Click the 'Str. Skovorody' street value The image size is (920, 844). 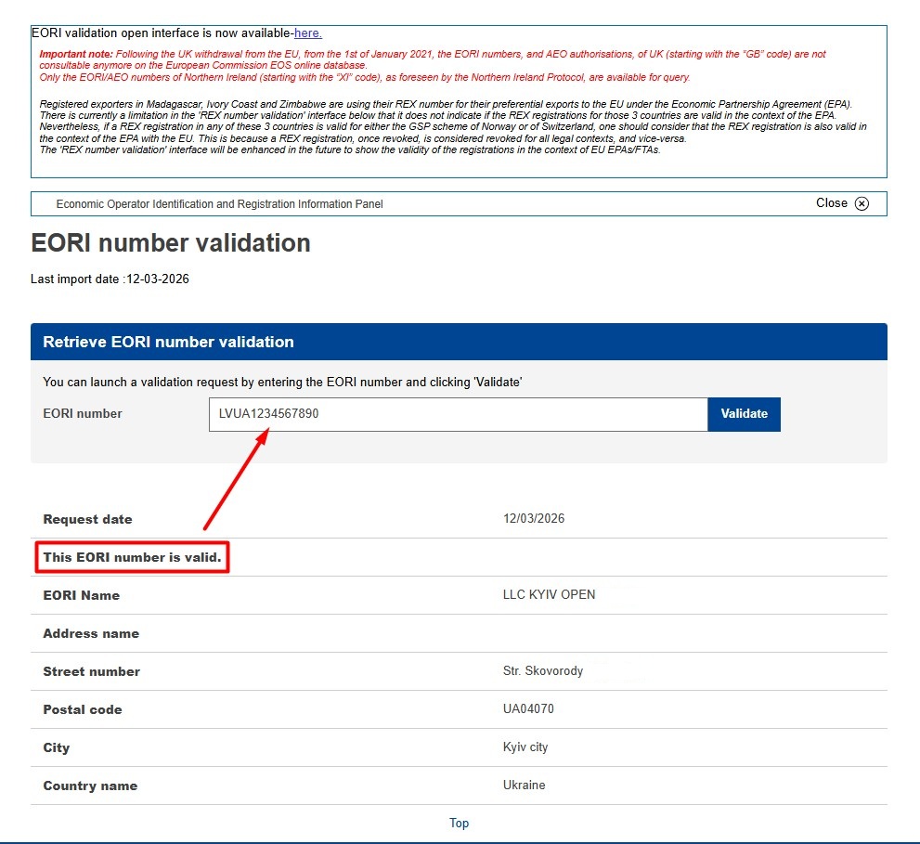(543, 671)
